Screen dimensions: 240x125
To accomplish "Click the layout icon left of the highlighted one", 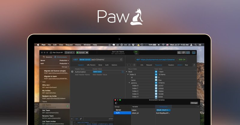I will coord(188,53).
